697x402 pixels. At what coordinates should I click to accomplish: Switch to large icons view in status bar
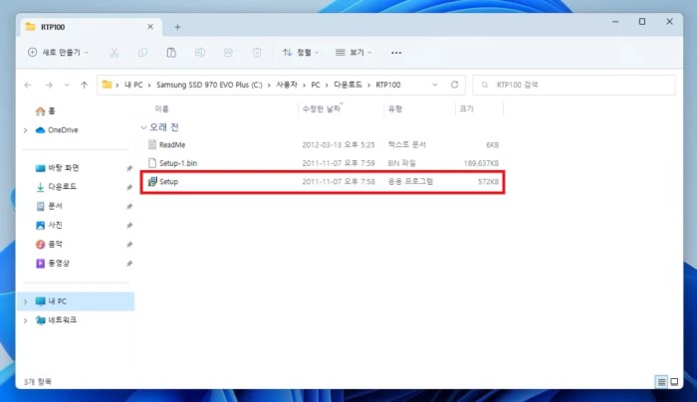coord(674,381)
